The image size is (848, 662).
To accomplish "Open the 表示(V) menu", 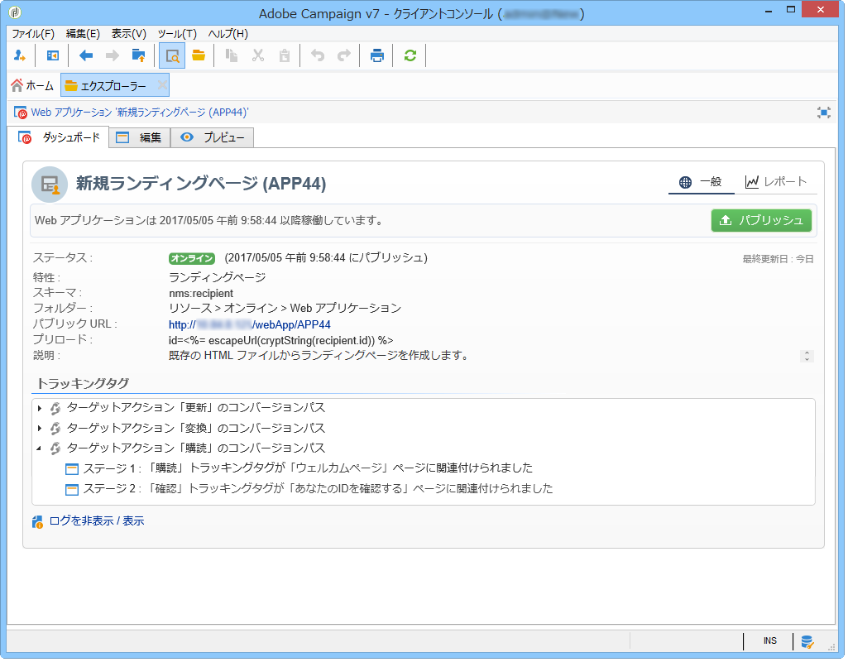I will [129, 34].
